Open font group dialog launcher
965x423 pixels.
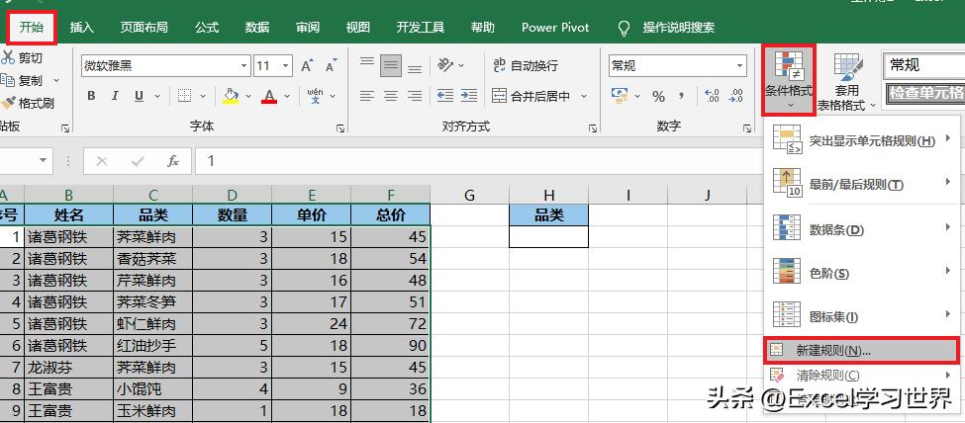coord(339,127)
